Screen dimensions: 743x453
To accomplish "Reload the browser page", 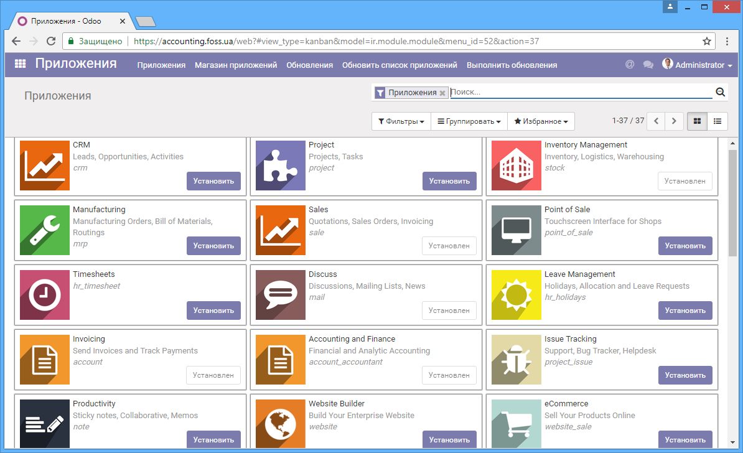I will point(51,41).
